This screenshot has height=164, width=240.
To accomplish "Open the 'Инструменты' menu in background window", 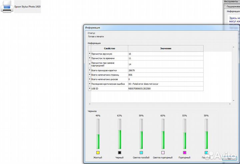I will [x=231, y=1].
